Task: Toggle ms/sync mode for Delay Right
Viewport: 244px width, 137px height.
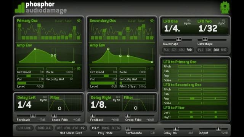Action: [117, 99]
